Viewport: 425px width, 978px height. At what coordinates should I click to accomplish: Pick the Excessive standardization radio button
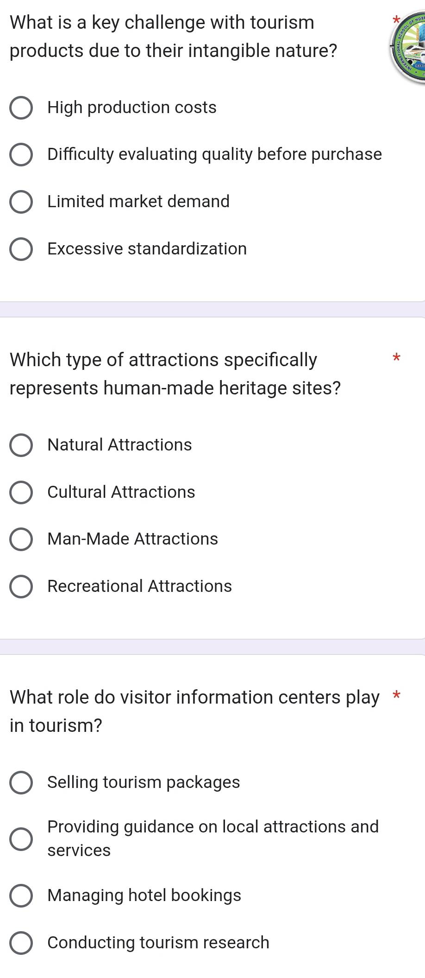point(21,249)
